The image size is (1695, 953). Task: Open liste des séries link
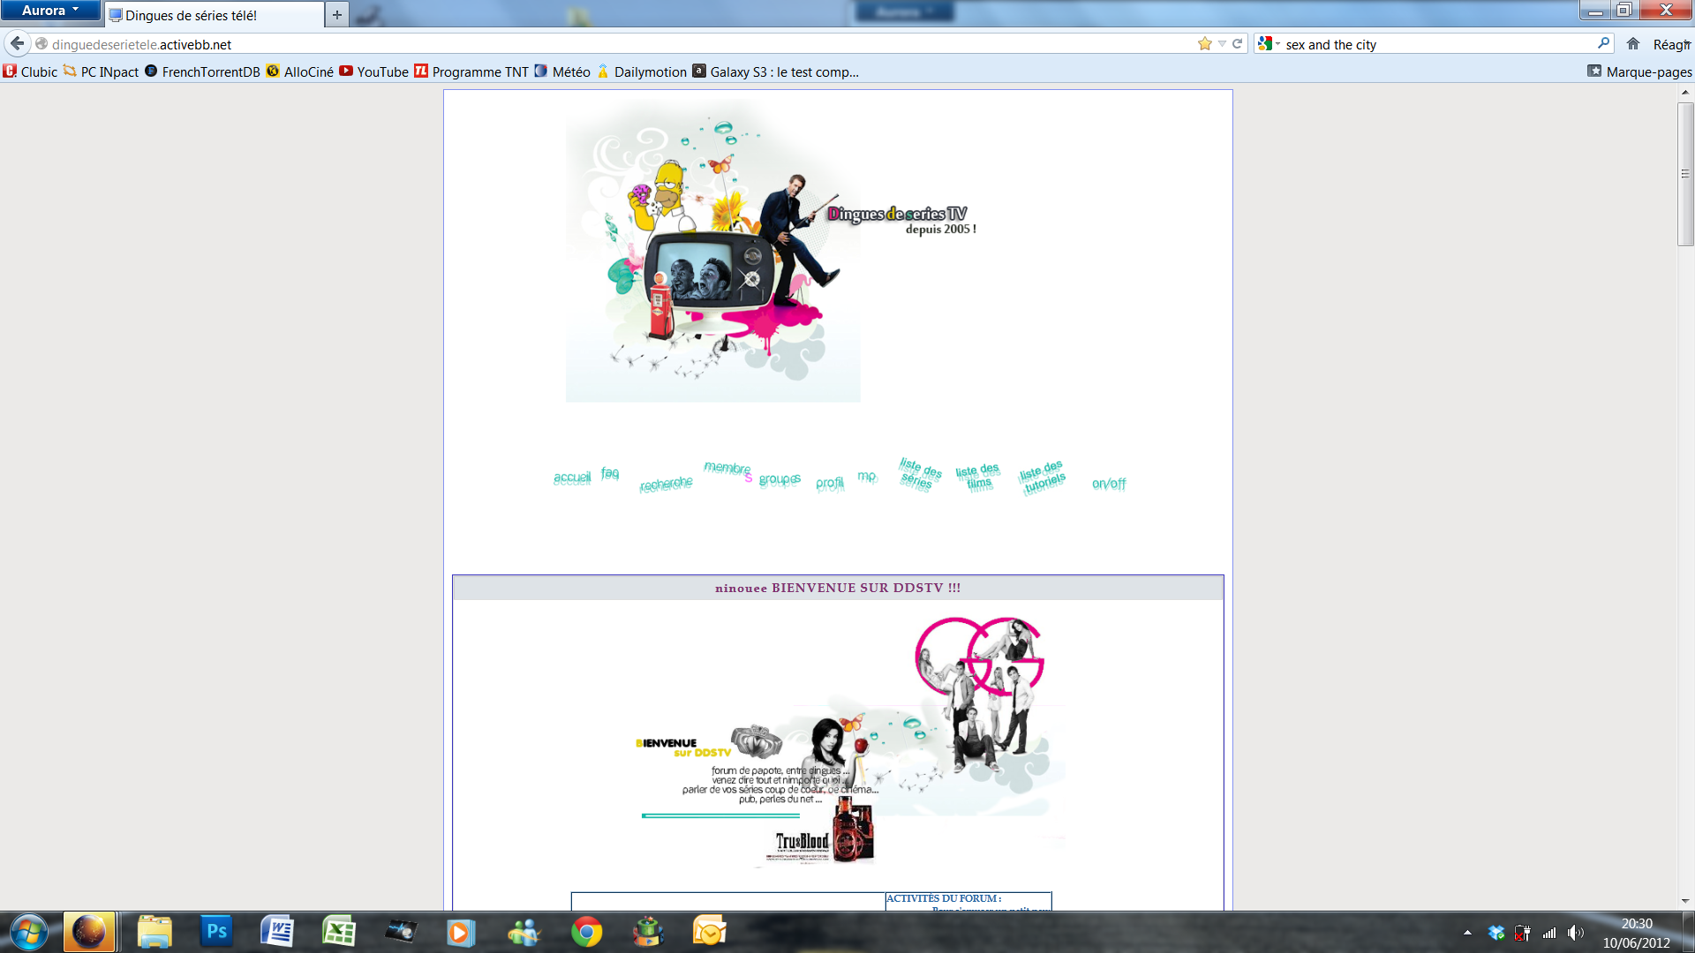[920, 474]
